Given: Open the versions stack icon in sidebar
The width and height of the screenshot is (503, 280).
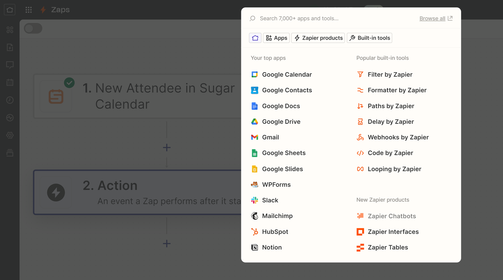Looking at the screenshot, I should [x=10, y=153].
